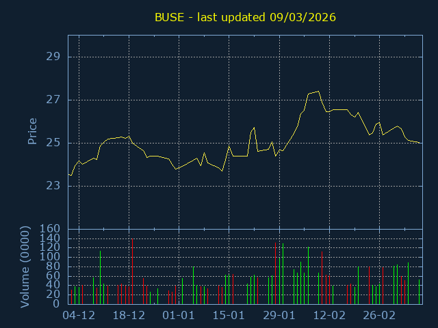Image resolution: width=438 pixels, height=328 pixels.
Task: Click the 23 price tick label
Action: click(x=53, y=186)
